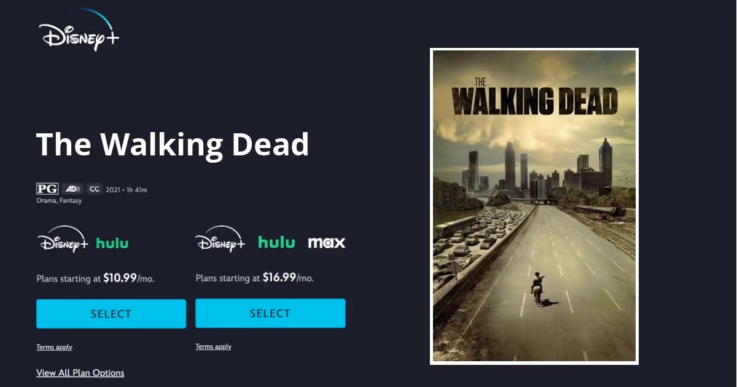
Task: Open Terms apply under the $16.99 plan
Action: pyautogui.click(x=213, y=346)
